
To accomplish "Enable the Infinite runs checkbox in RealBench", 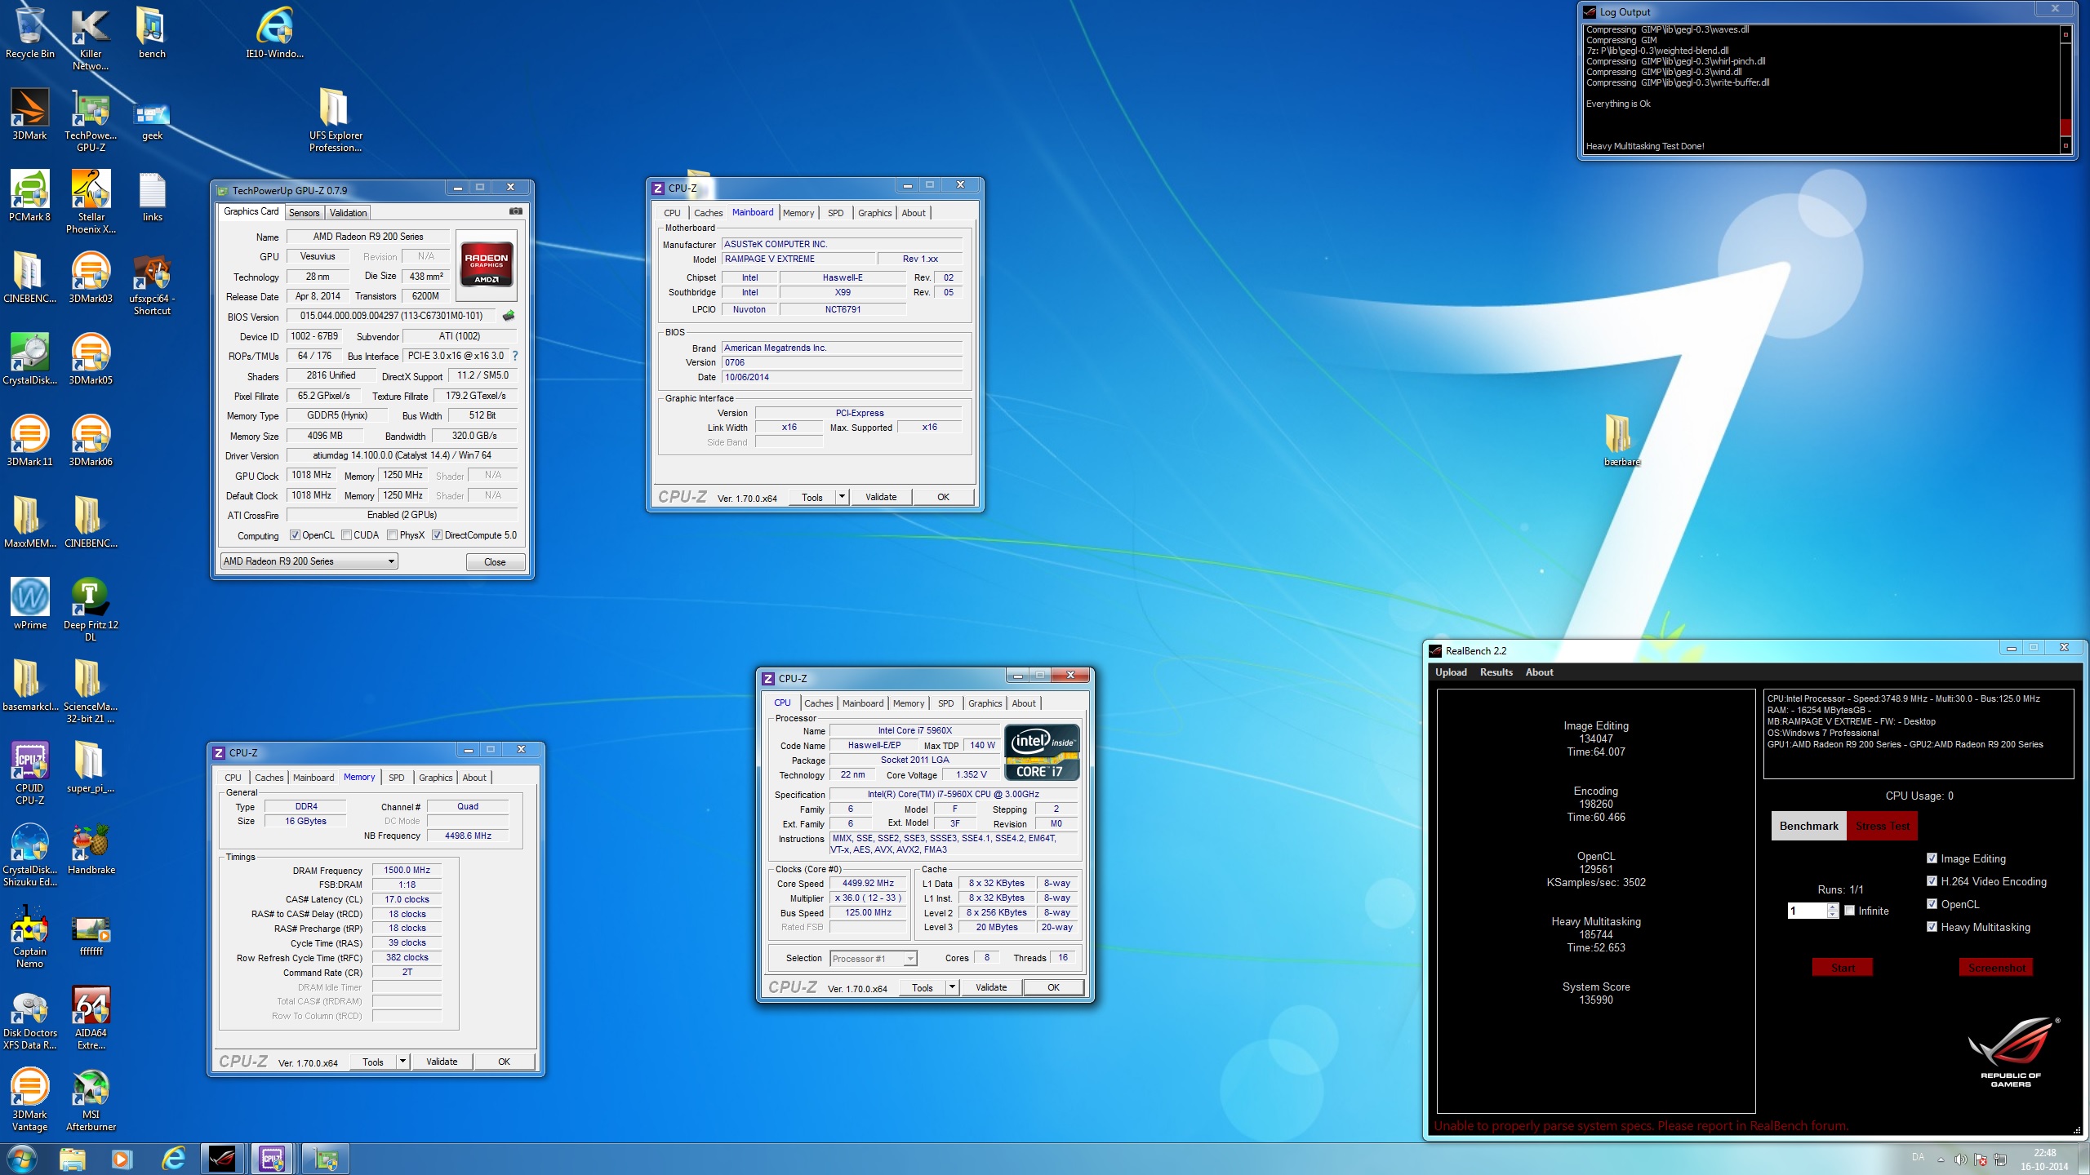I will (x=1850, y=911).
